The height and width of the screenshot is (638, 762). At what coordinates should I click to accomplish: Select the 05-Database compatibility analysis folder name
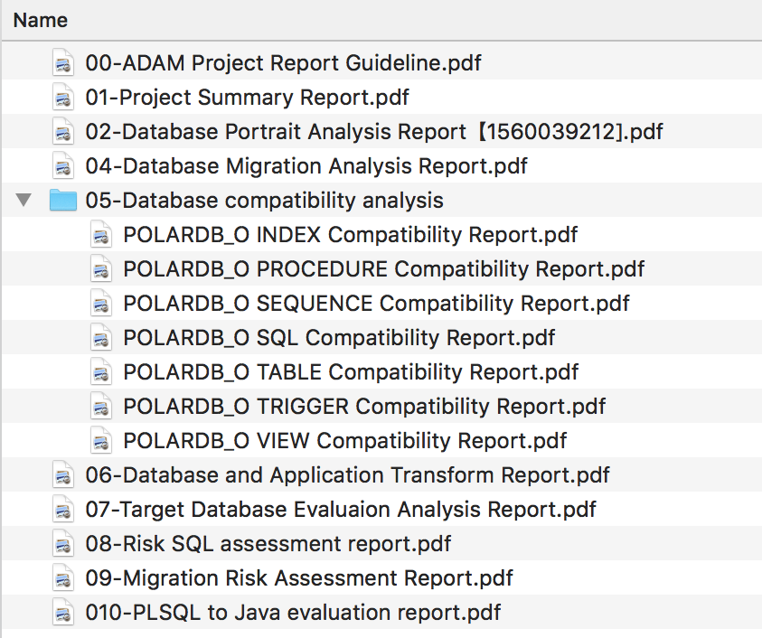264,201
